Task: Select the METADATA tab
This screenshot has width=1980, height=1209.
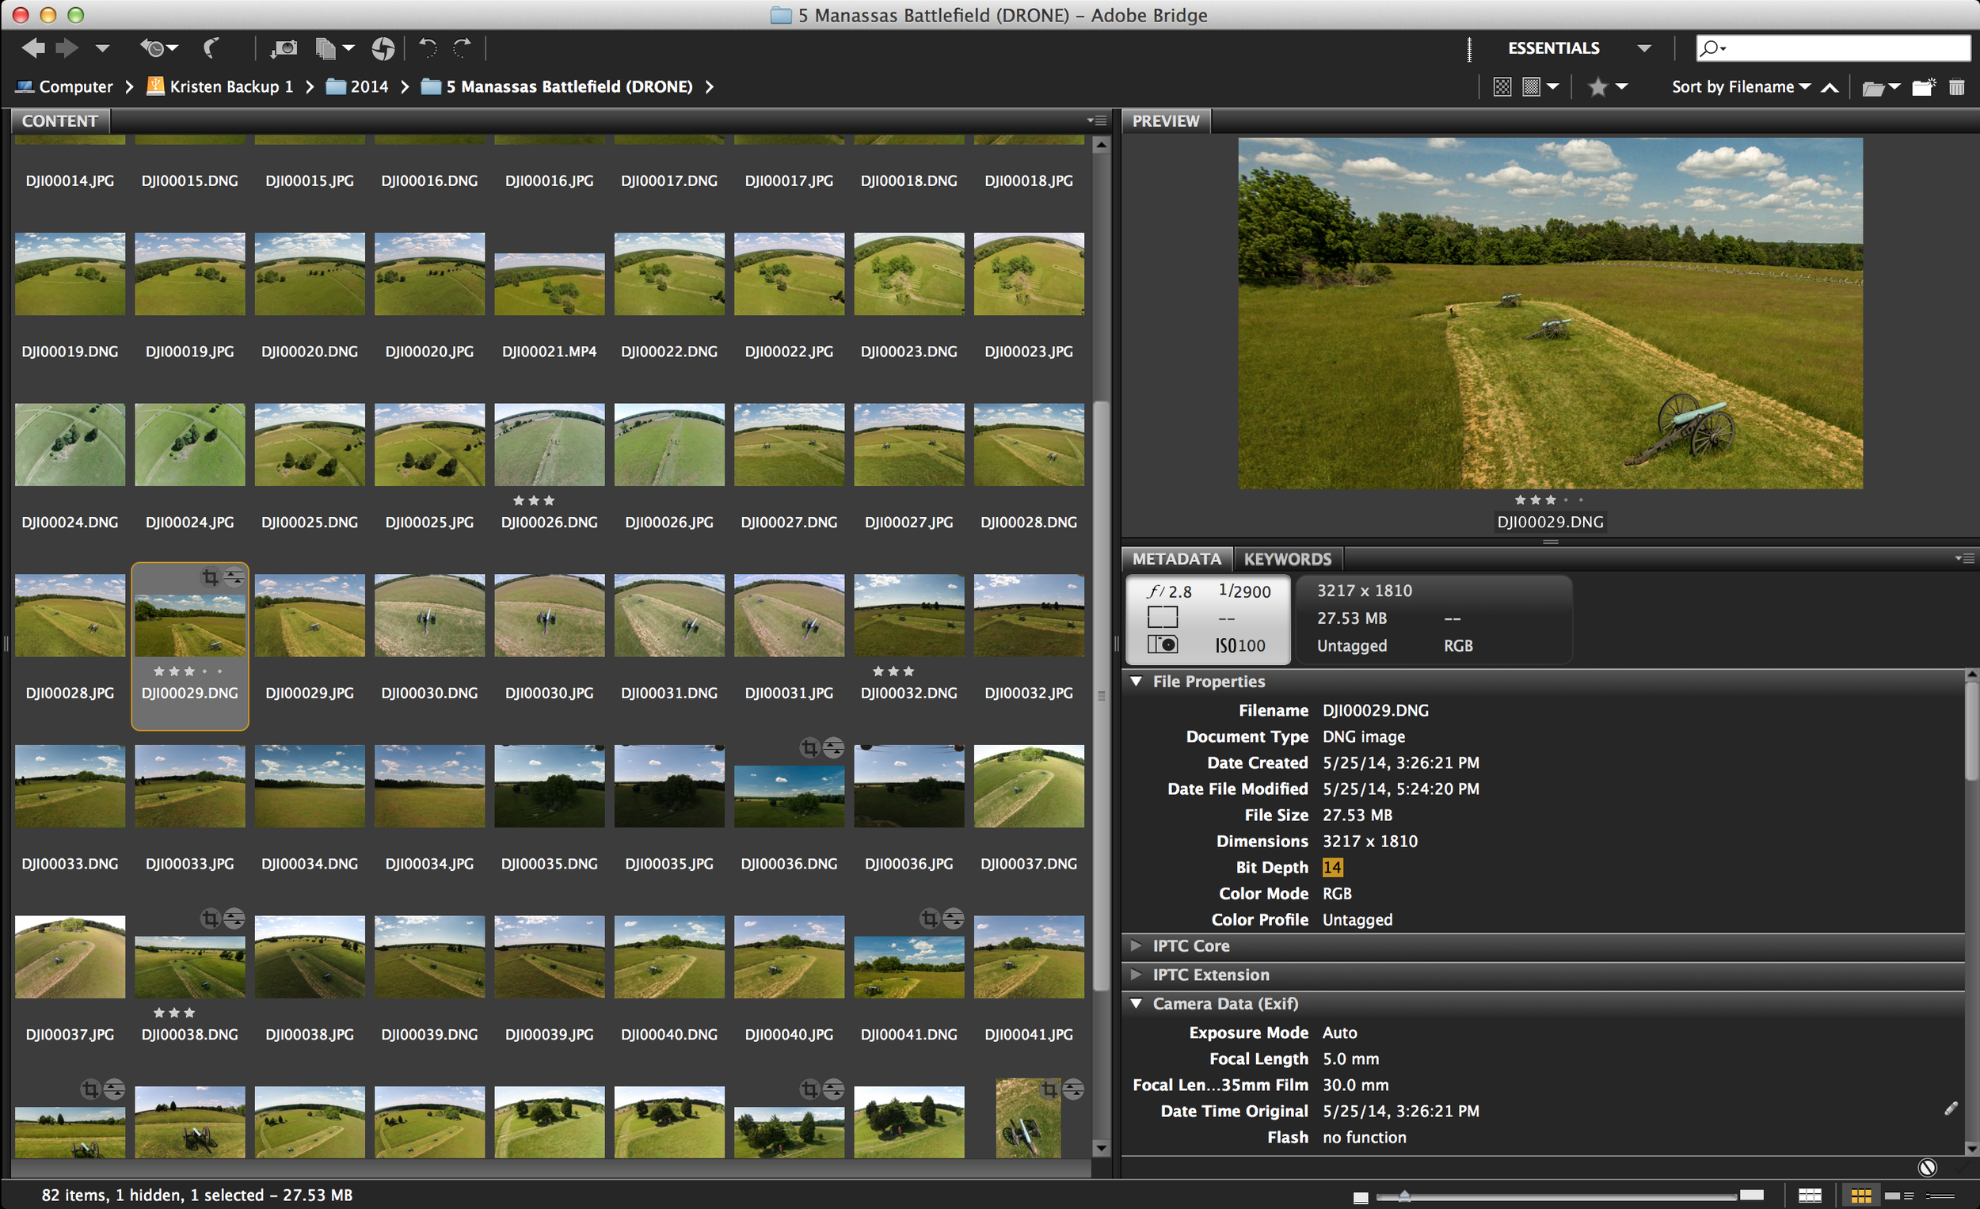Action: 1176,559
